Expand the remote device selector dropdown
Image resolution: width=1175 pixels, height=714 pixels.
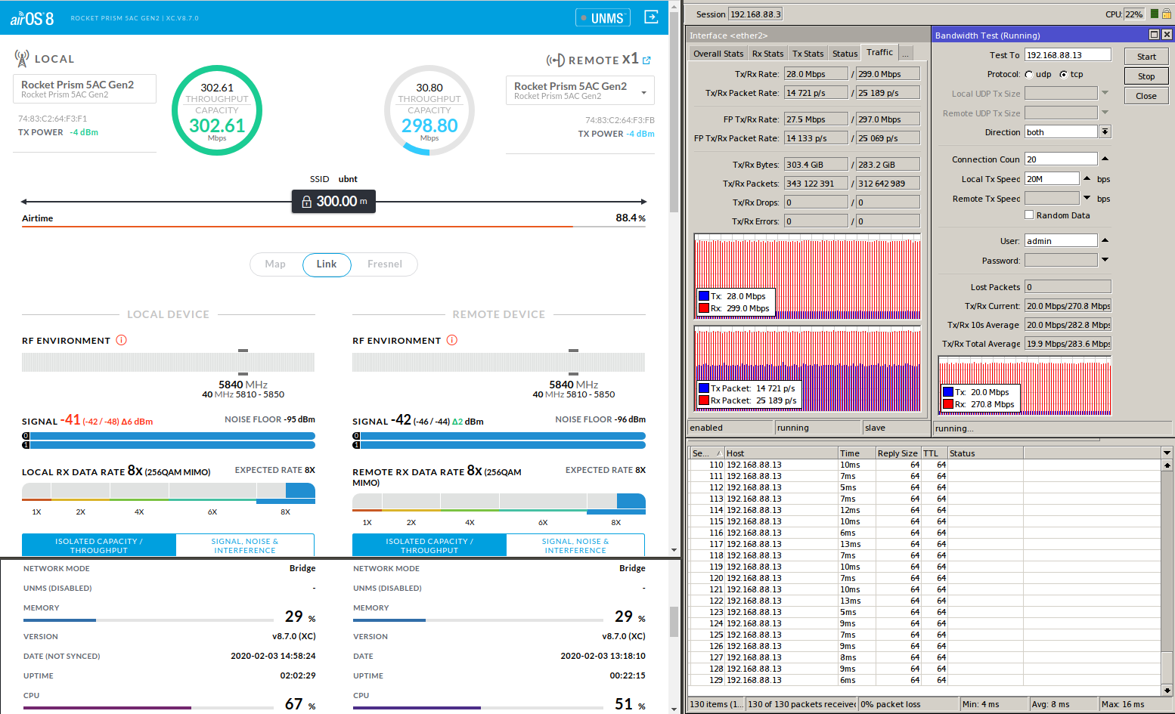coord(644,93)
